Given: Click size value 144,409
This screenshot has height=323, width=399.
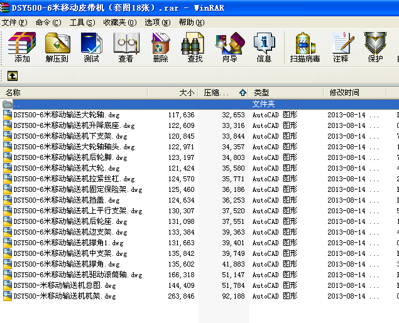Looking at the screenshot, I should (181, 285).
